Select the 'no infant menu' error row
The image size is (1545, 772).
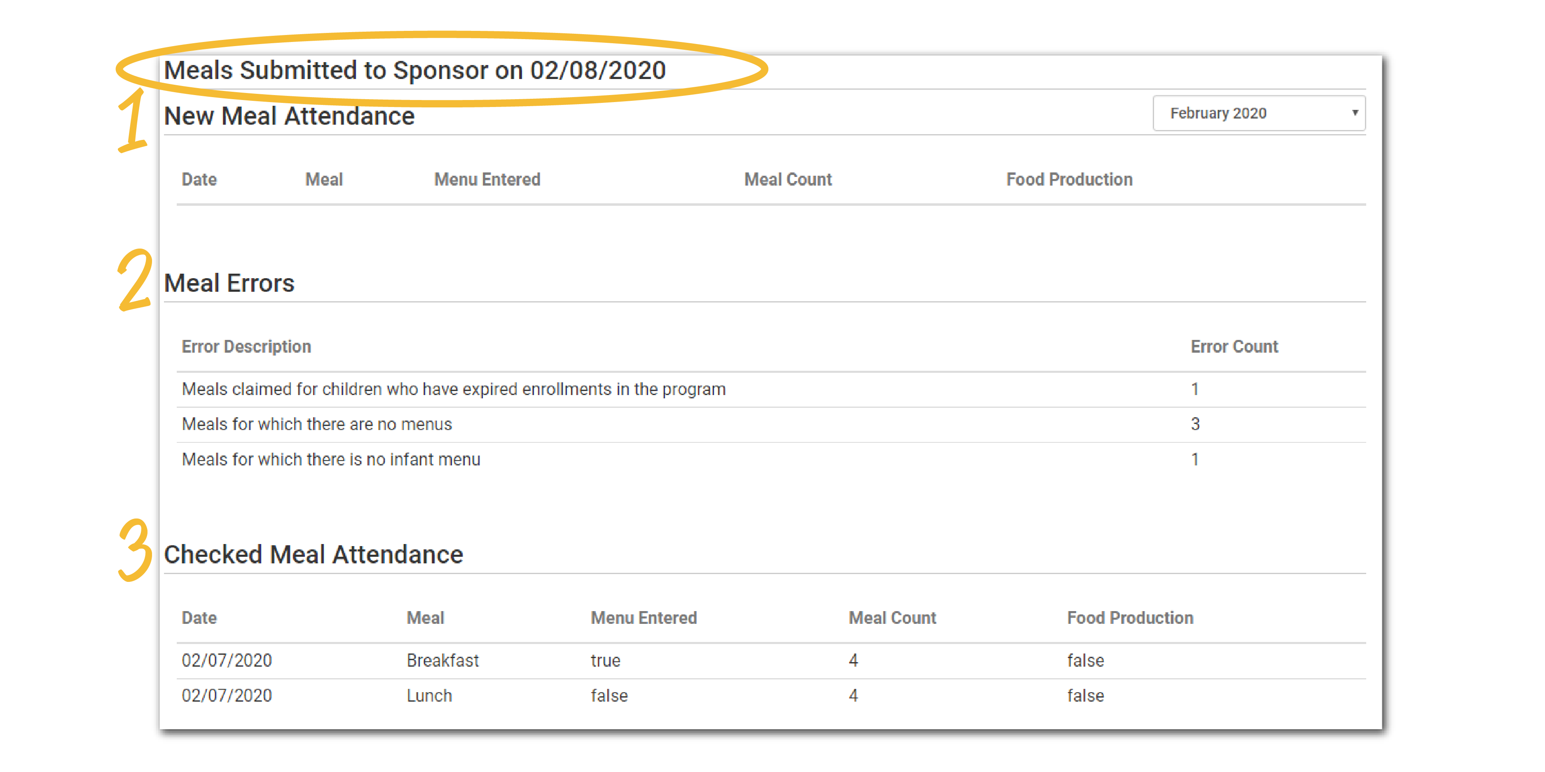(330, 459)
